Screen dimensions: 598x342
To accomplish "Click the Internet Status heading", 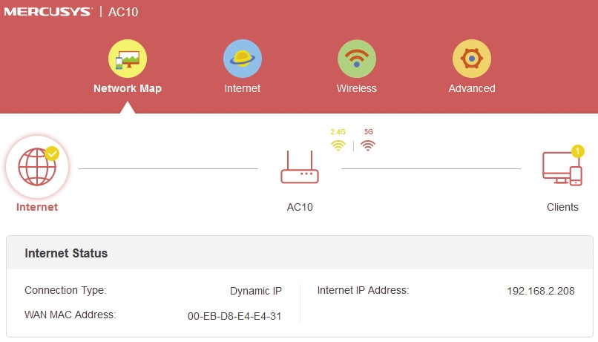I will coord(66,253).
